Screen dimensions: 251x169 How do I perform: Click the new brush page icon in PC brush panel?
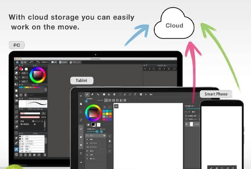pos(21,155)
